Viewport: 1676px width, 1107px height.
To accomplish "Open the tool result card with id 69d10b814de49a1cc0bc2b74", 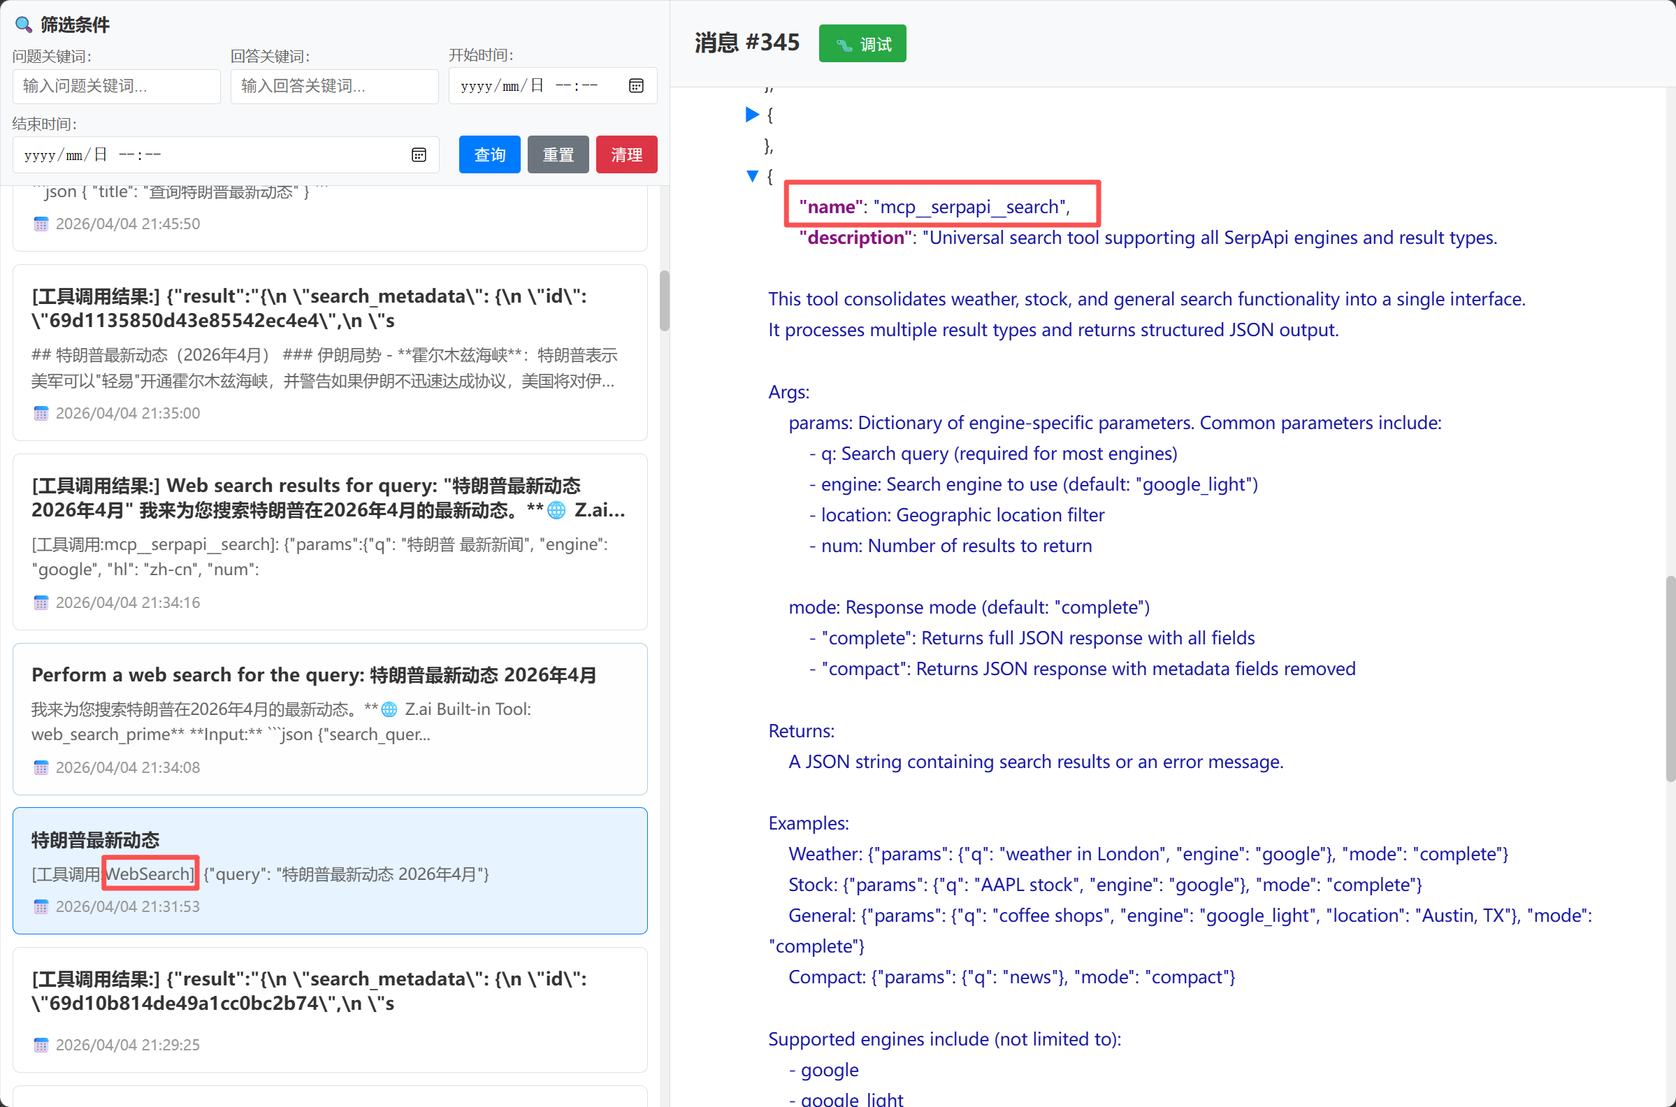I will pos(330,1010).
